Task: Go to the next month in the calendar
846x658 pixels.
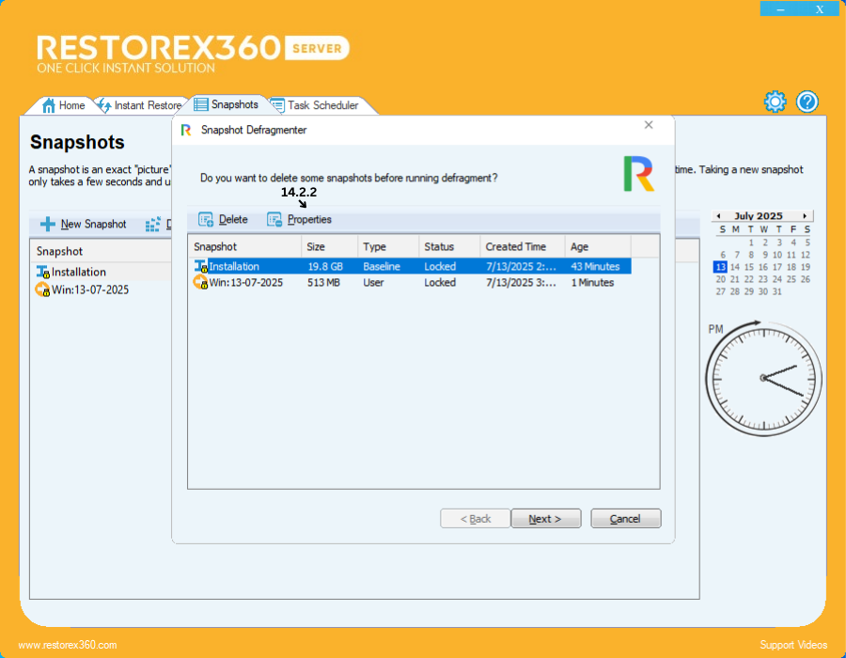Action: [x=805, y=216]
